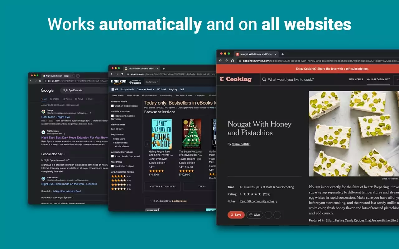
Task: Click the Chrome favicon of the Google result
Action: [x=43, y=111]
